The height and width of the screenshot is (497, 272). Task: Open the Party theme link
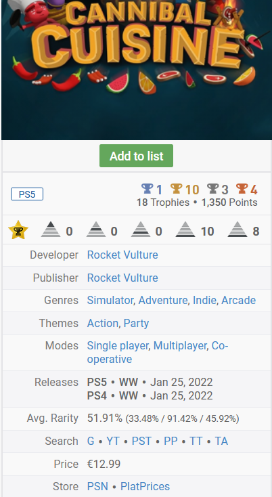[x=136, y=323]
